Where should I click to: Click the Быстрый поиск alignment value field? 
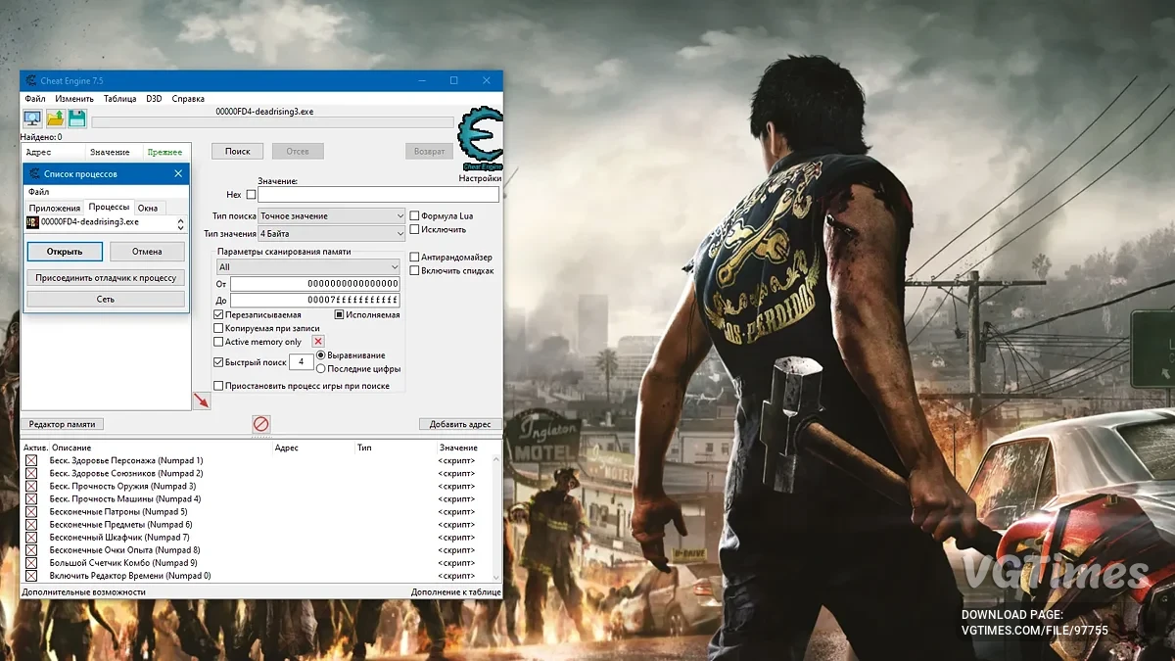coord(302,362)
